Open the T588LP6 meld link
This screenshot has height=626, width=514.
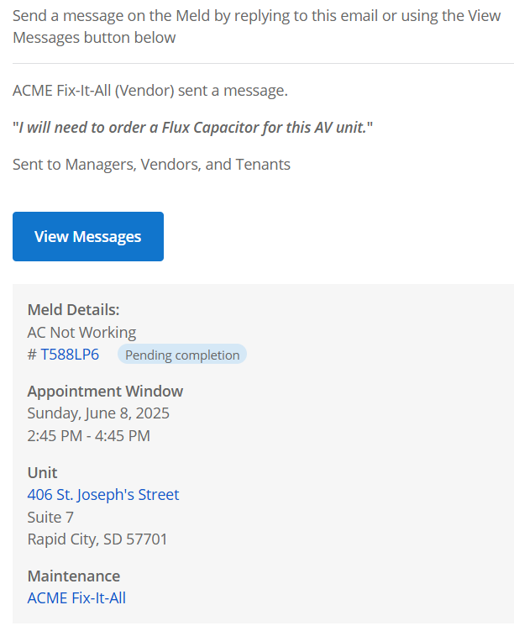[x=70, y=355]
